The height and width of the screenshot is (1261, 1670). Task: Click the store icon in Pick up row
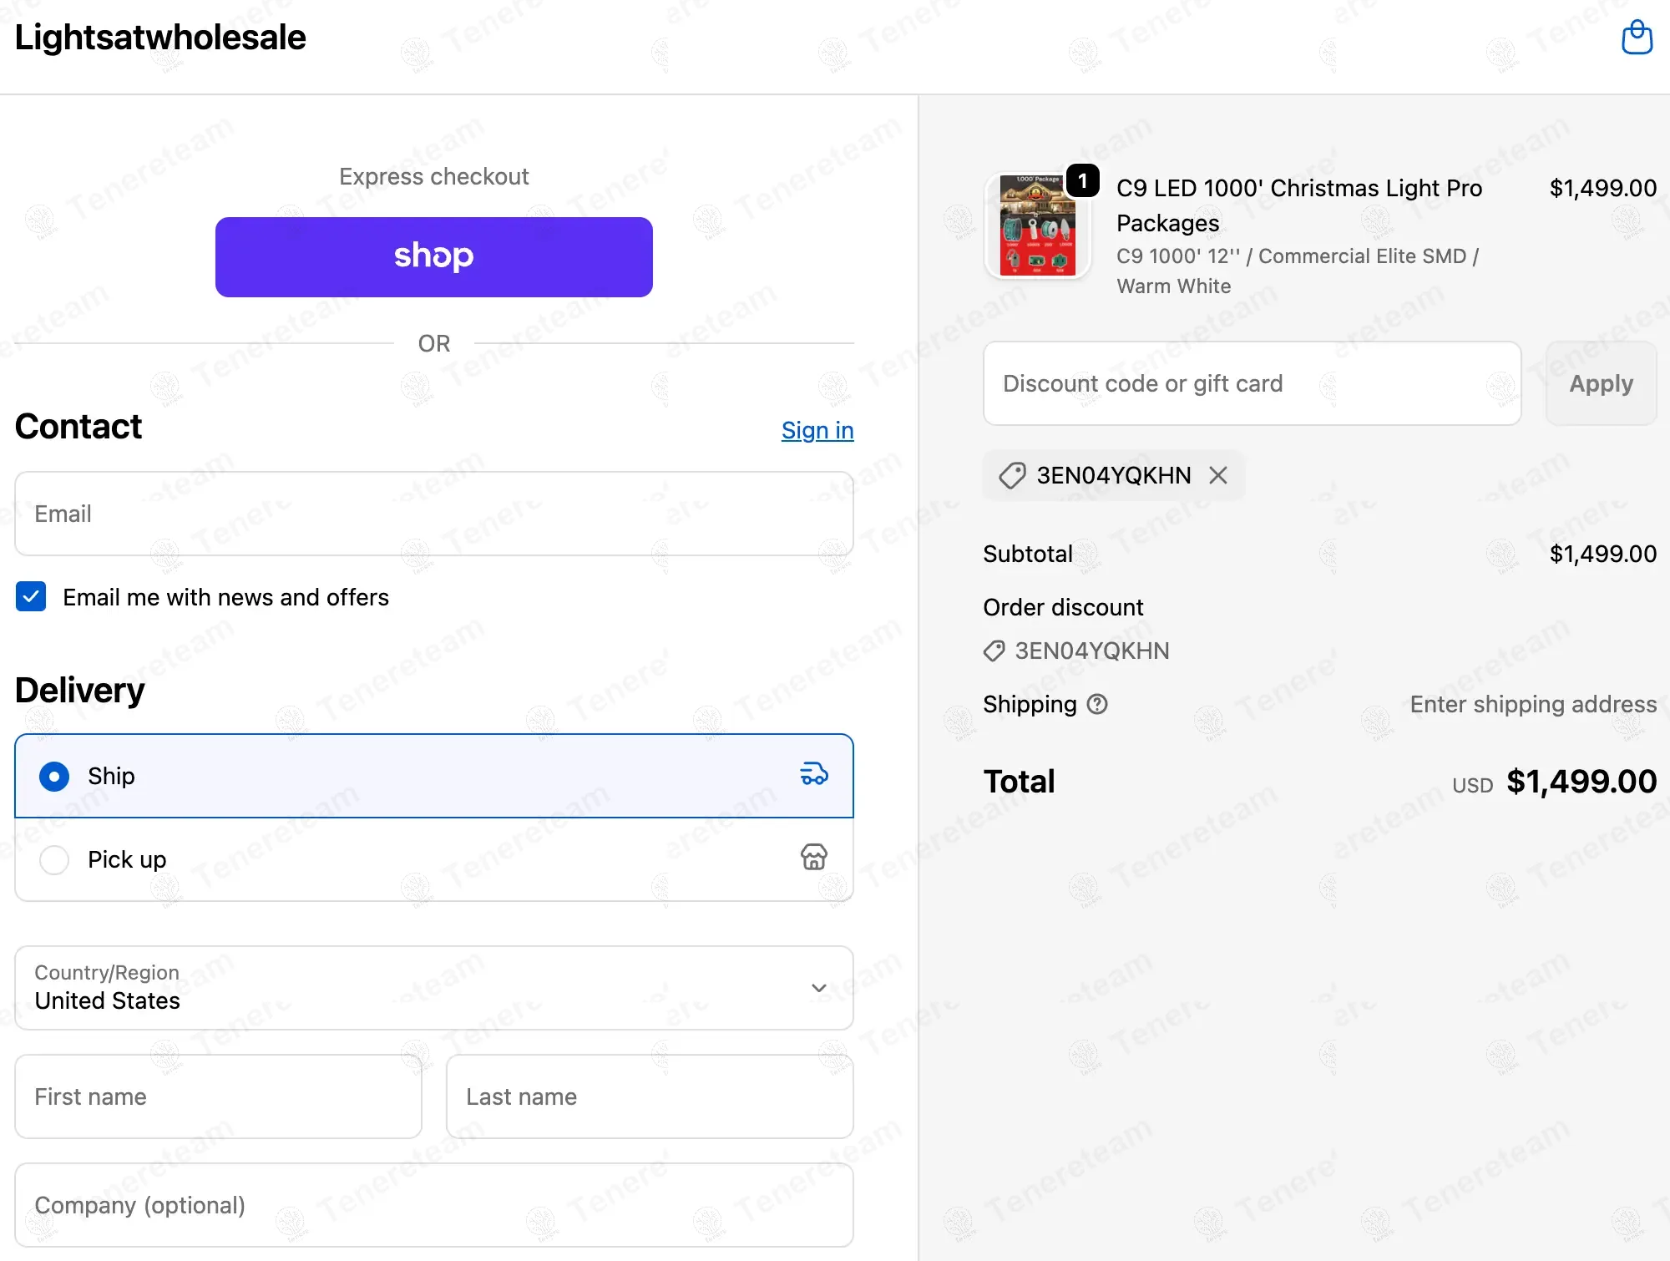point(814,858)
